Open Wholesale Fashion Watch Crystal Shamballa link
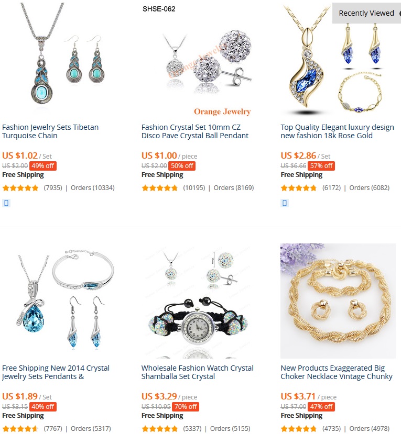This screenshot has height=434, width=401. [197, 372]
